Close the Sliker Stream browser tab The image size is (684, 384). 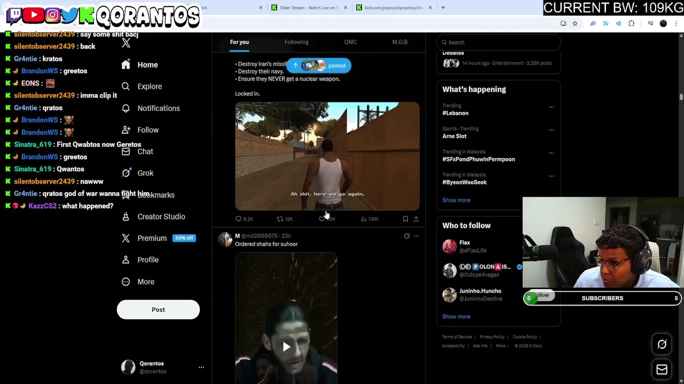345,7
